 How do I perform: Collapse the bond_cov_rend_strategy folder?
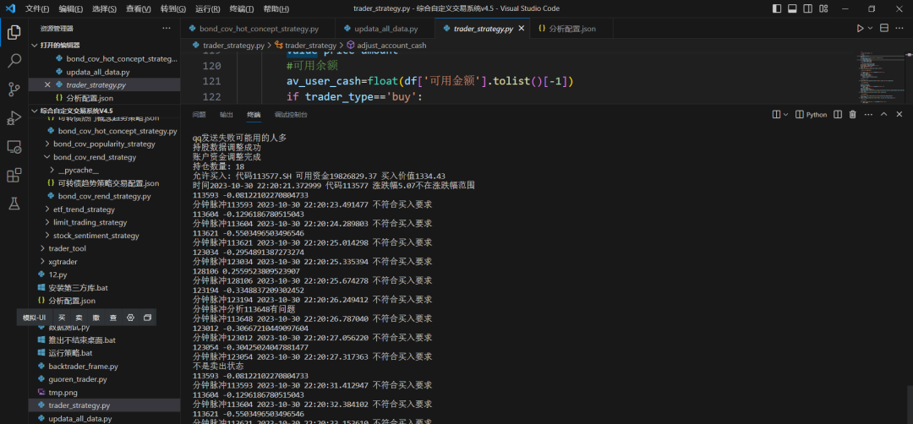(104, 157)
